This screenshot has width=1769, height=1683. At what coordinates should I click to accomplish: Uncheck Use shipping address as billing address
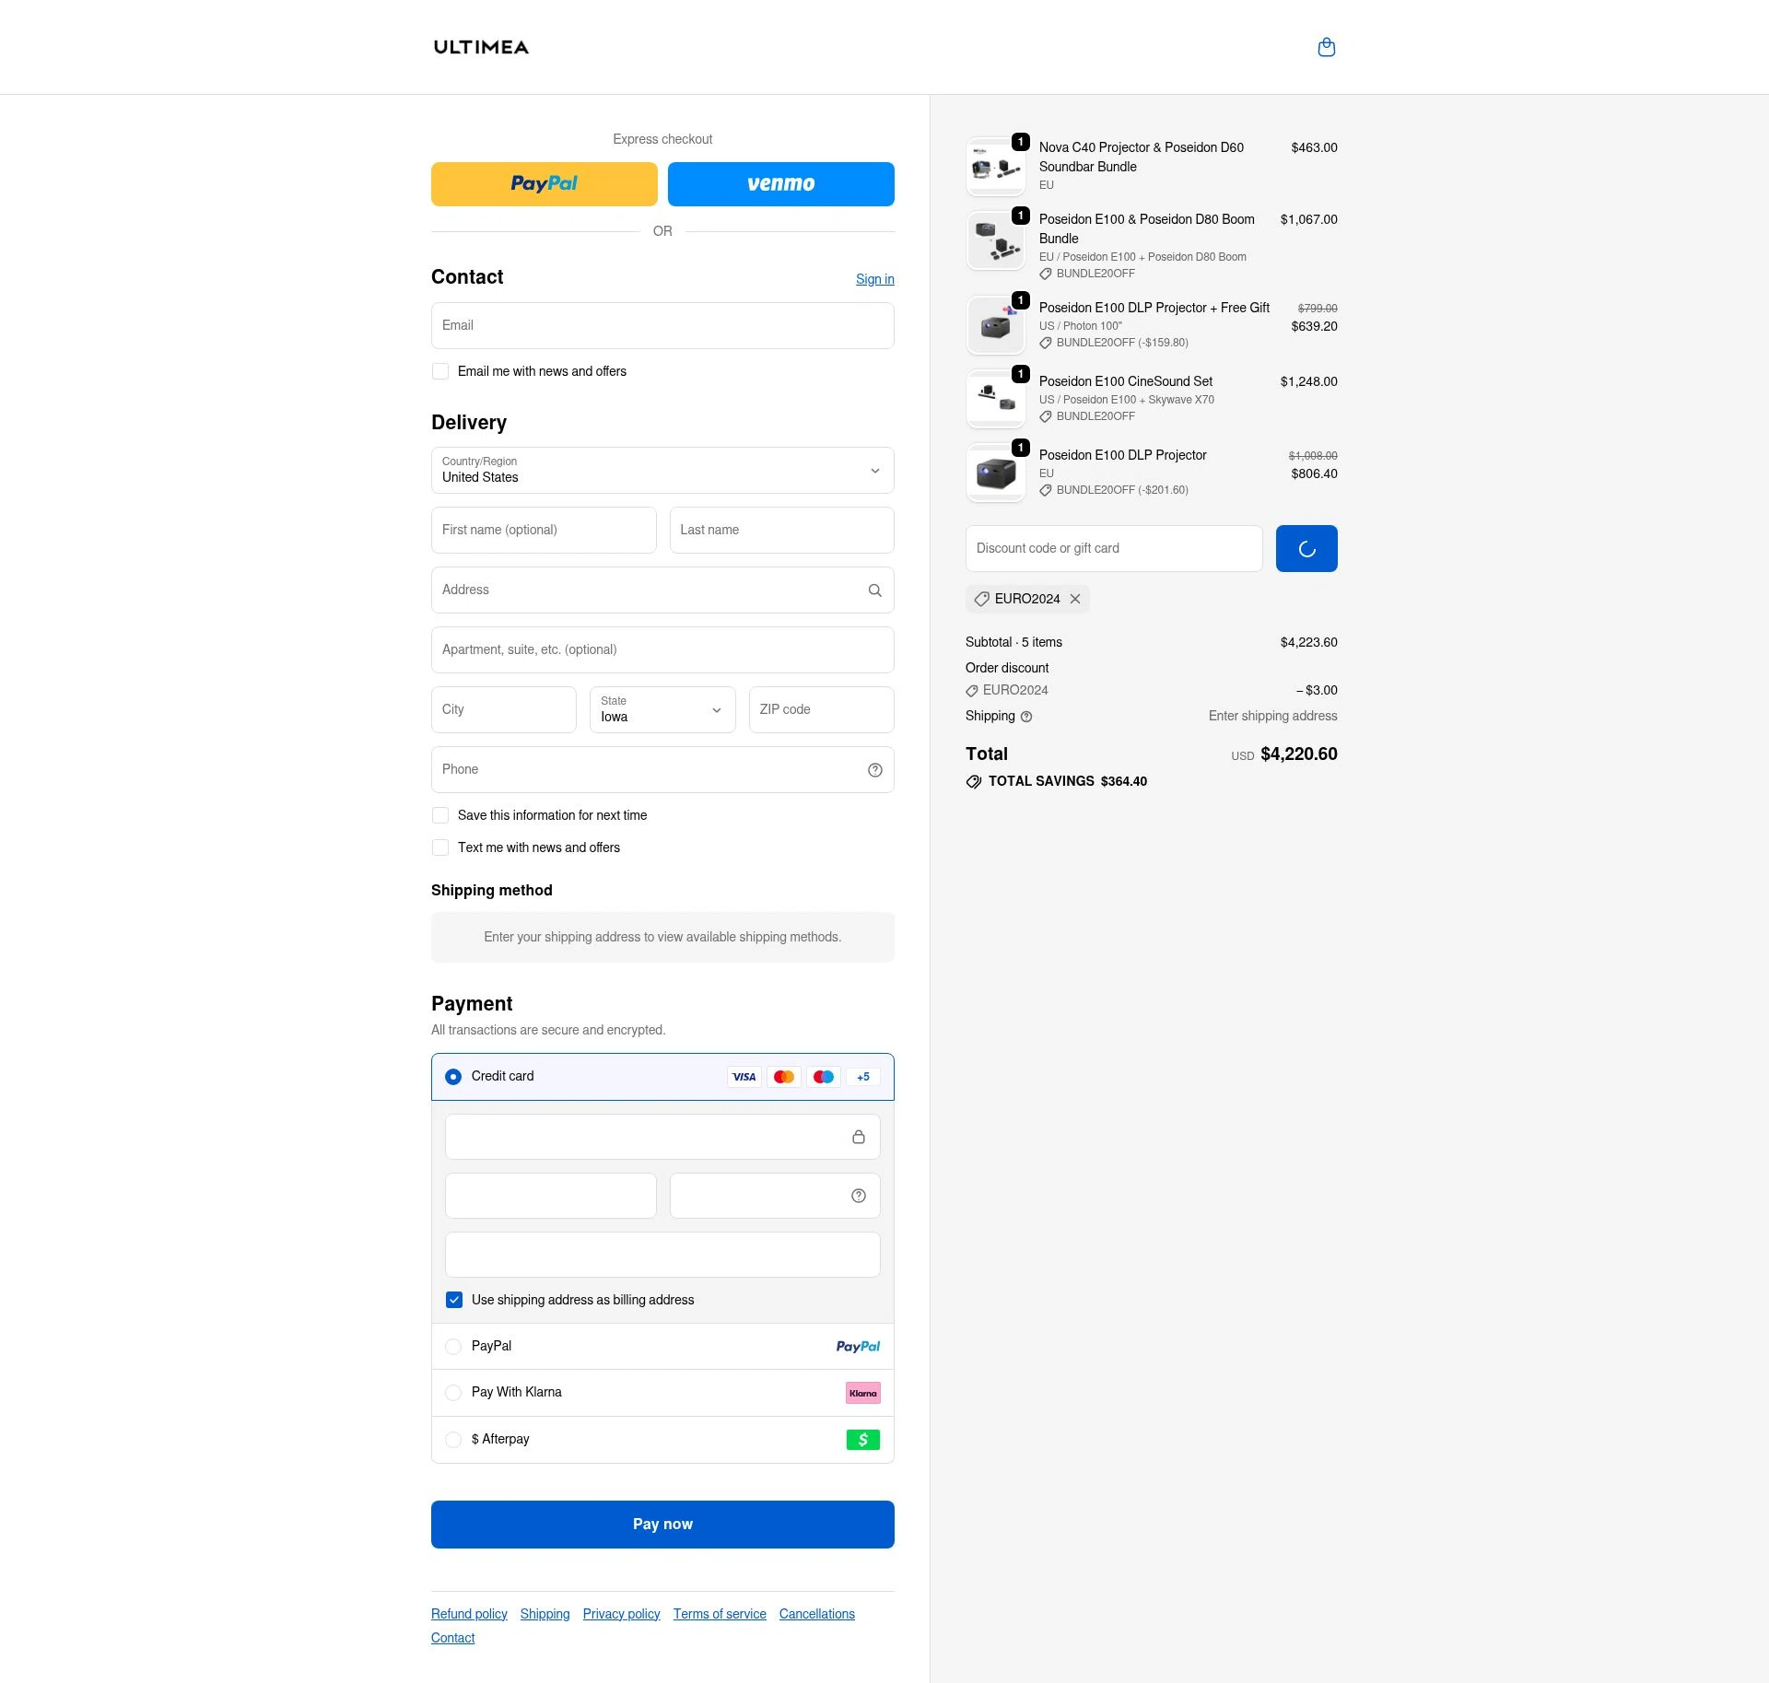[x=453, y=1300]
